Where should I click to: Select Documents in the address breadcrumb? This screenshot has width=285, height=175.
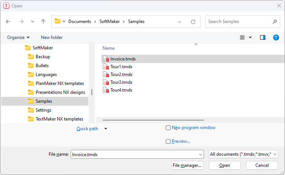click(80, 22)
